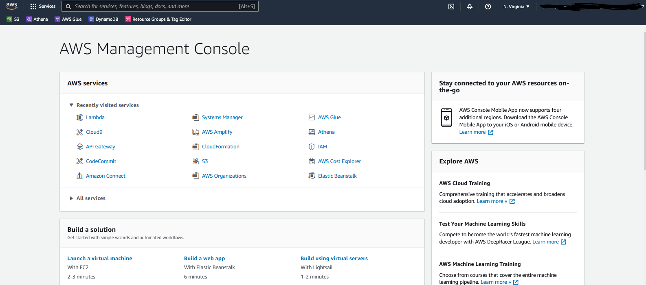Click the Lambda service icon
The image size is (646, 285).
click(x=80, y=117)
